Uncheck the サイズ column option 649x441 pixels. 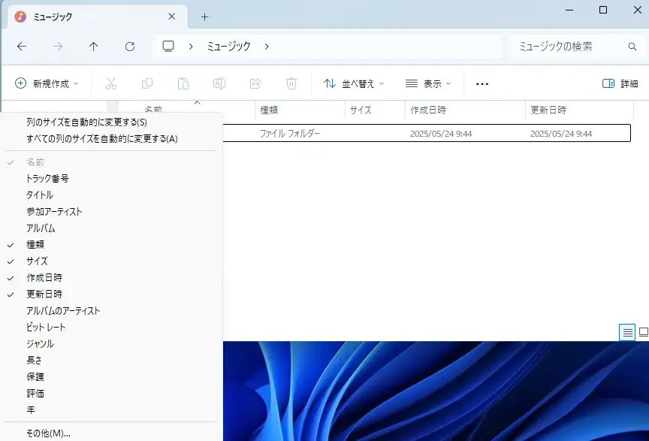(37, 261)
